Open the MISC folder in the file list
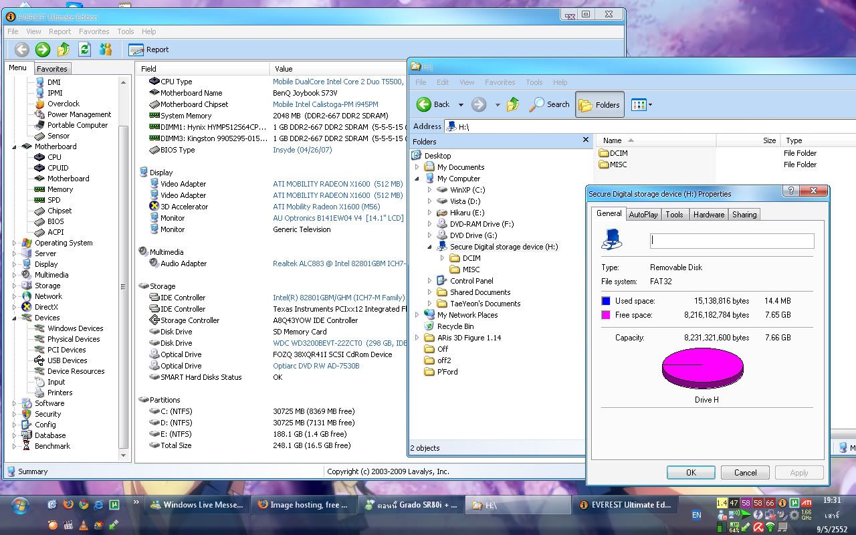Image resolution: width=856 pixels, height=535 pixels. pos(613,165)
